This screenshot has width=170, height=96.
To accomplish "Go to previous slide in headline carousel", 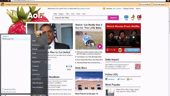I will click(67, 66).
